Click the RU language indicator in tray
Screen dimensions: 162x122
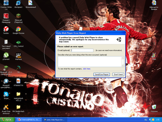point(146,120)
